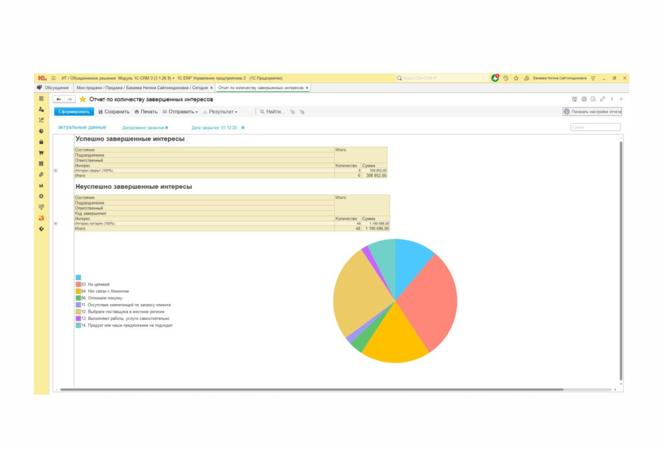Click the save-to-disk icon at top right
This screenshot has height=449, width=661.
pos(574,99)
